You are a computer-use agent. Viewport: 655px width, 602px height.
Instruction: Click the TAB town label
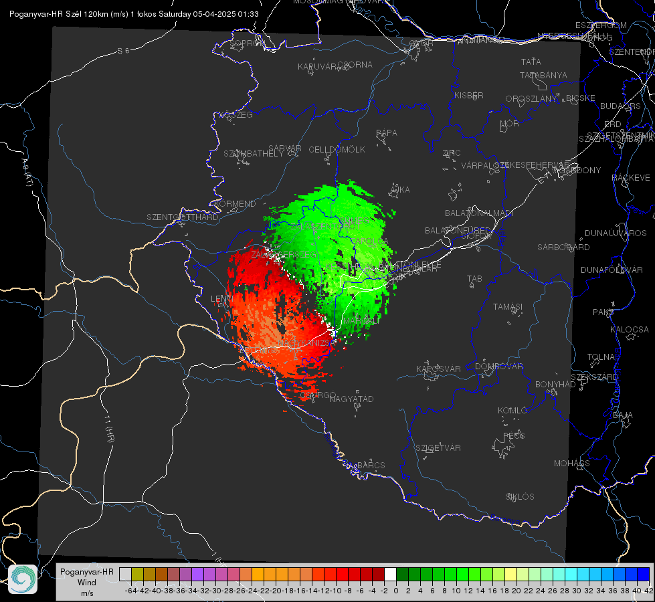pyautogui.click(x=474, y=279)
